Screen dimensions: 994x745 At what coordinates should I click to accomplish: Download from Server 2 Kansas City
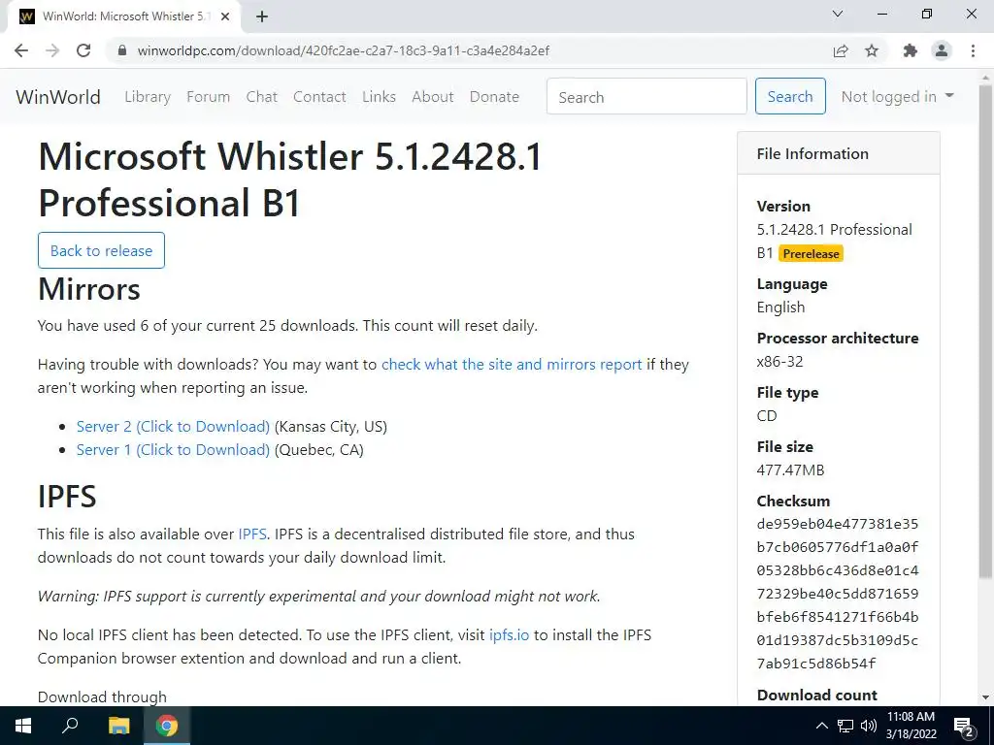coord(173,427)
